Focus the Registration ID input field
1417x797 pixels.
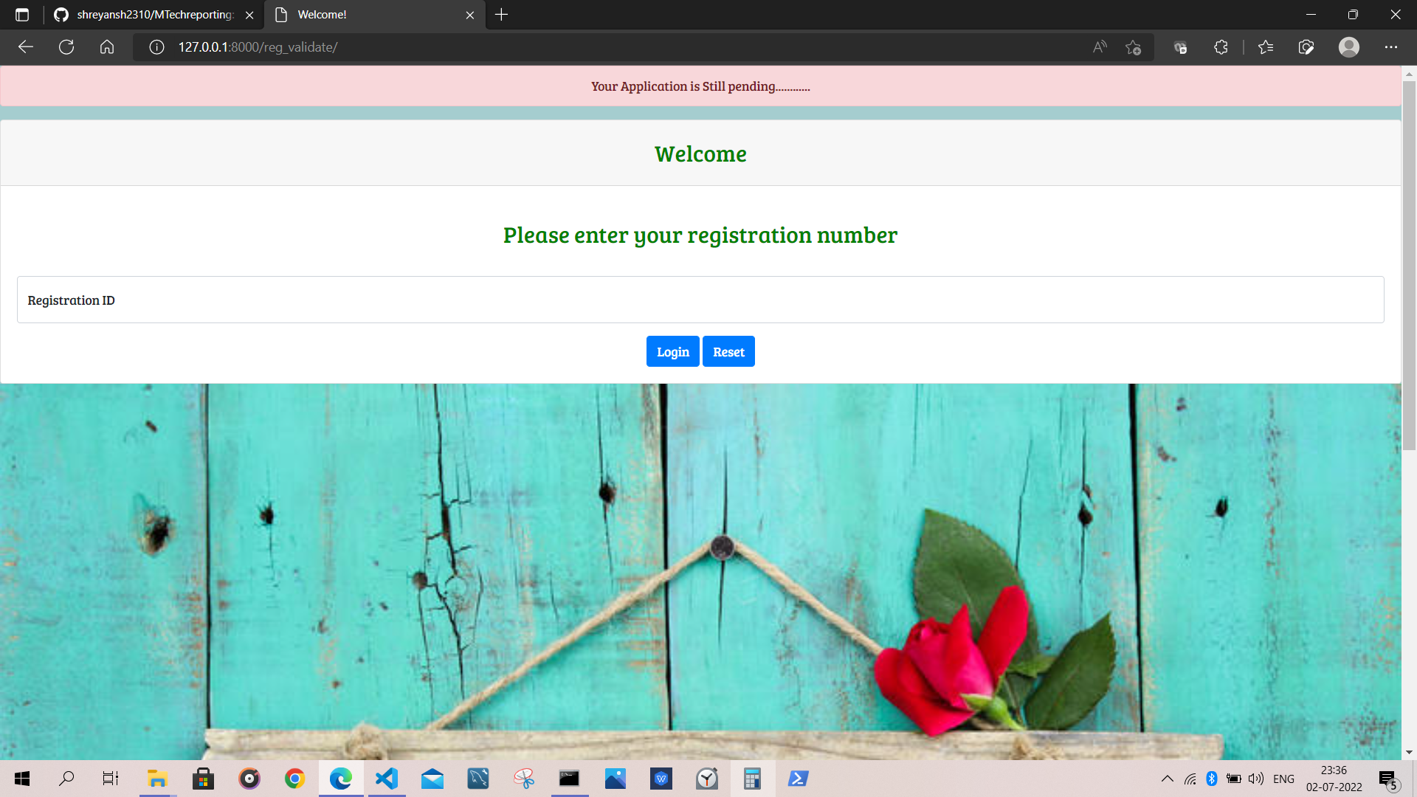pos(700,300)
